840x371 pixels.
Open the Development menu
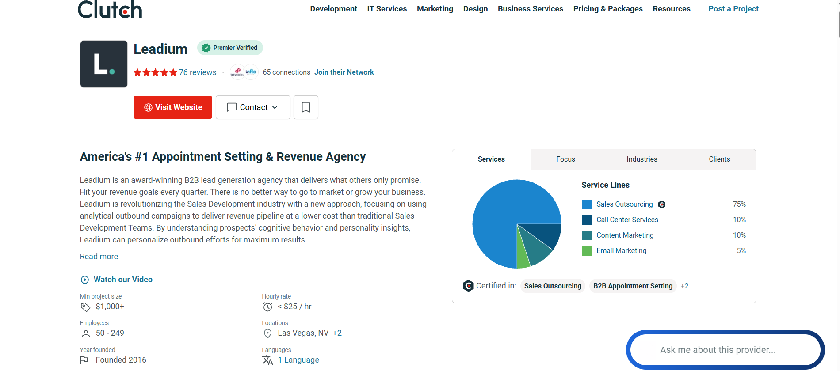[x=334, y=9]
